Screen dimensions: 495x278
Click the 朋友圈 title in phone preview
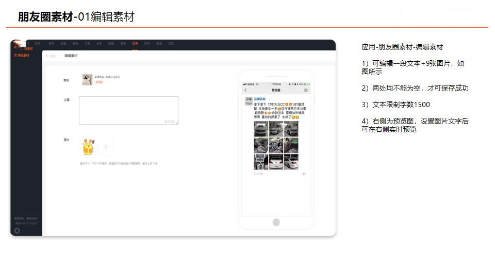tap(276, 90)
